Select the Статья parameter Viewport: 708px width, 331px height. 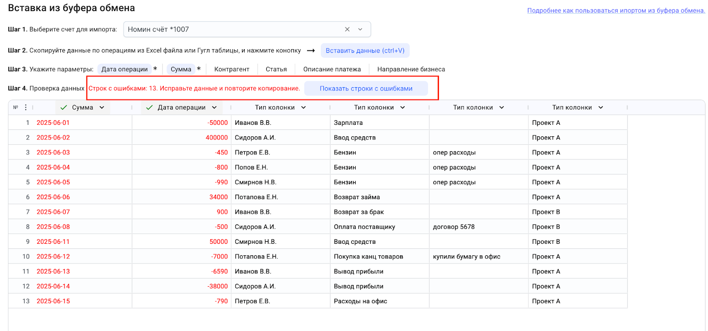[x=276, y=69]
